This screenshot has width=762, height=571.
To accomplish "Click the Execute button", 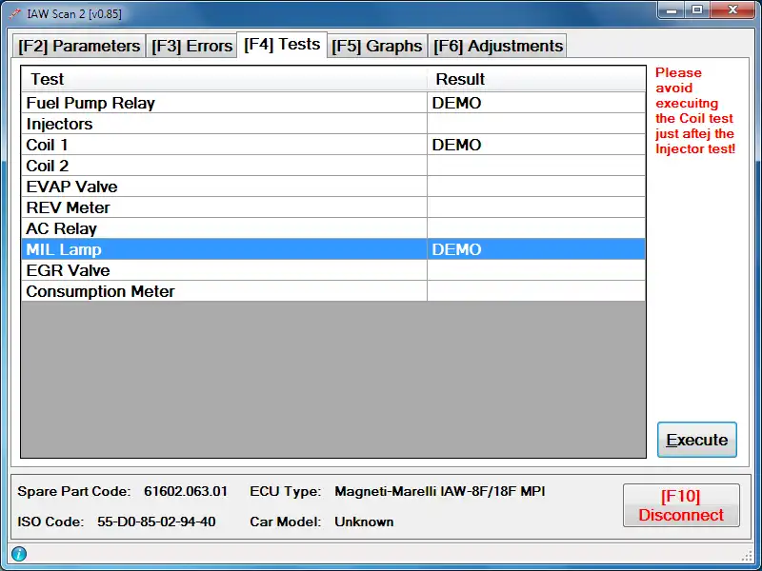I will 697,440.
